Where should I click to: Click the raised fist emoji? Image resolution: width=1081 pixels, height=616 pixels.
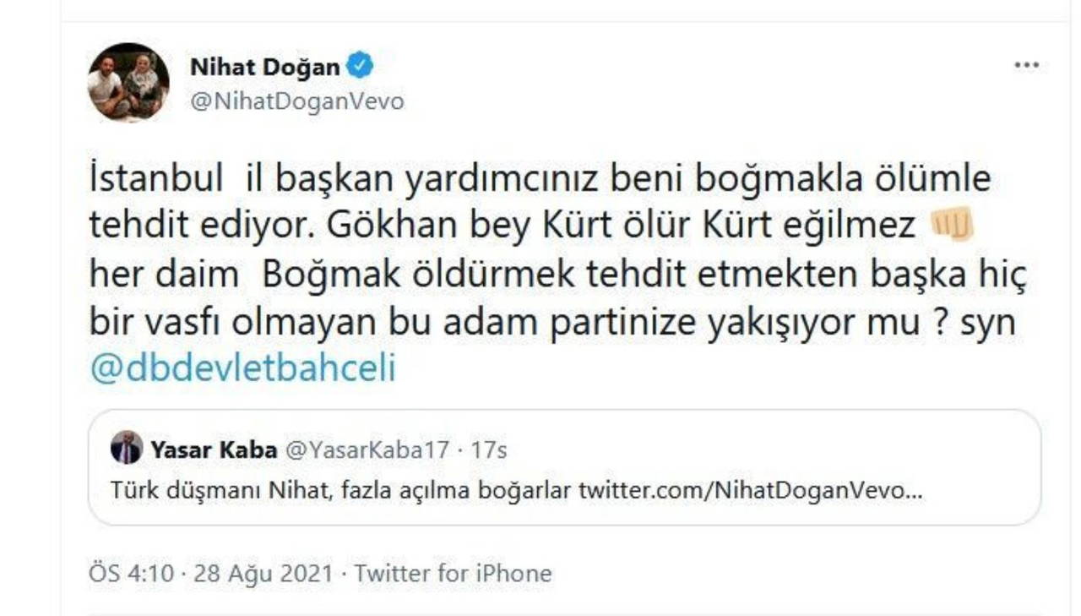(951, 226)
